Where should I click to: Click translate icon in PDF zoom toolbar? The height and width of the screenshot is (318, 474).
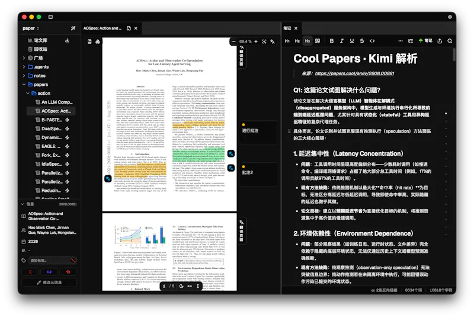[273, 41]
